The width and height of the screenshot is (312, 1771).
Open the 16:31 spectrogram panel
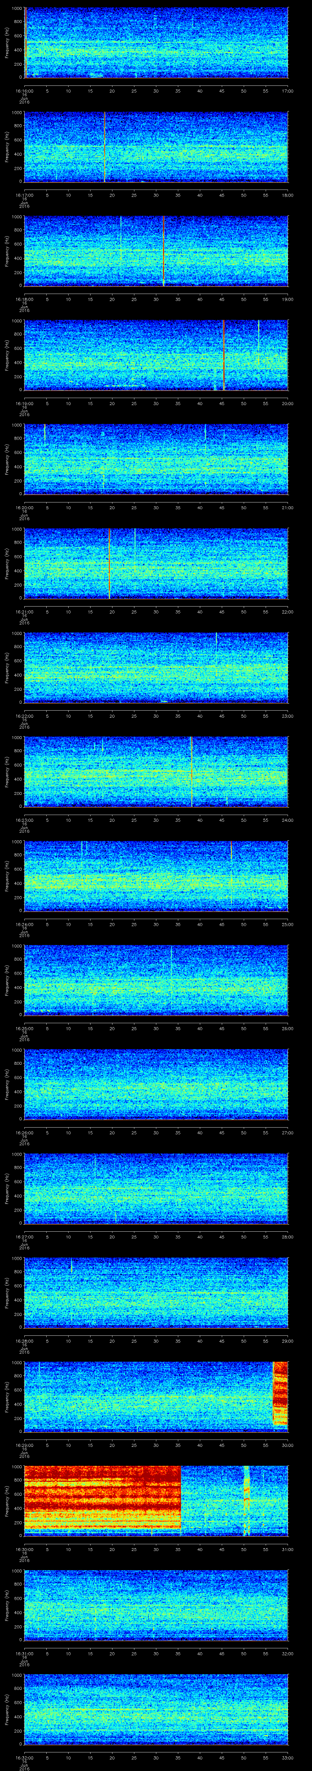(x=156, y=1605)
